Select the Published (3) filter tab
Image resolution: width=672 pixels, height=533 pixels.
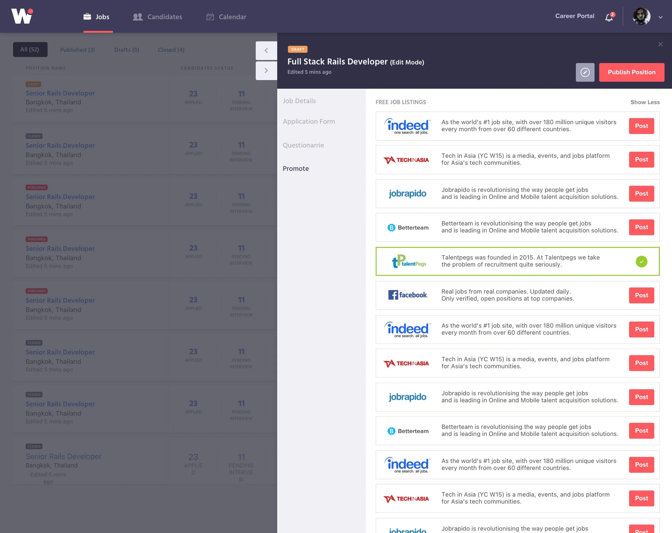[x=77, y=50]
